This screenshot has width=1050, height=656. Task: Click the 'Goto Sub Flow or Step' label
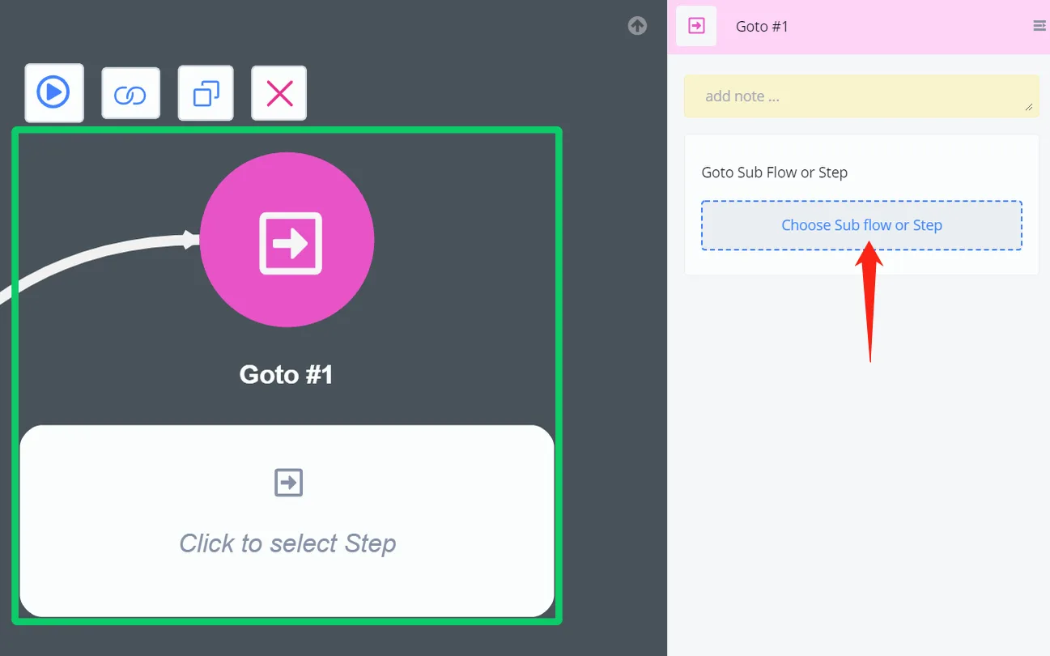pos(775,173)
